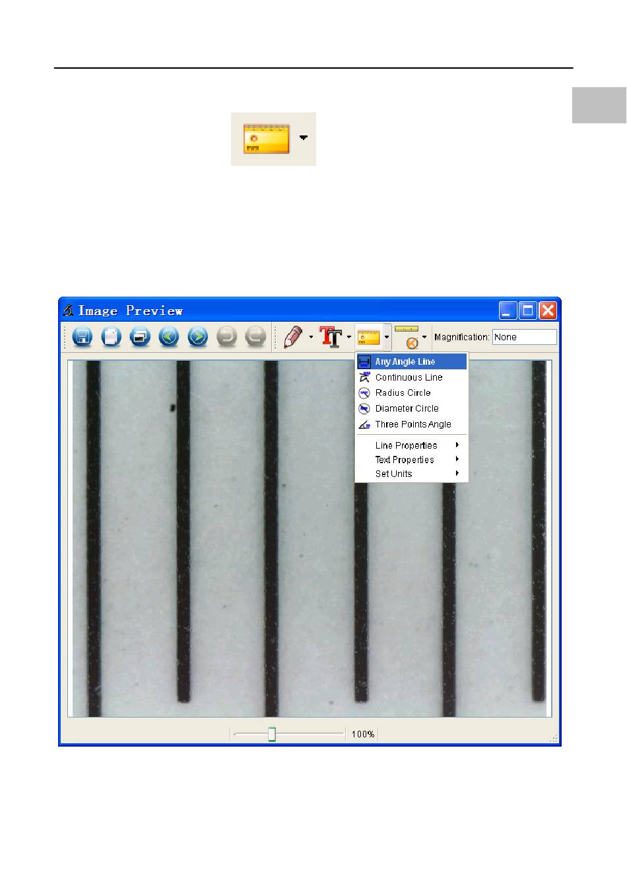Choose Radius Circle from menu
The width and height of the screenshot is (627, 888).
point(411,393)
